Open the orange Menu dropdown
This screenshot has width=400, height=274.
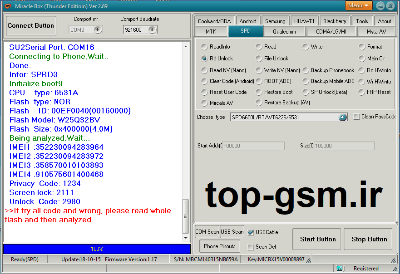click(x=358, y=5)
